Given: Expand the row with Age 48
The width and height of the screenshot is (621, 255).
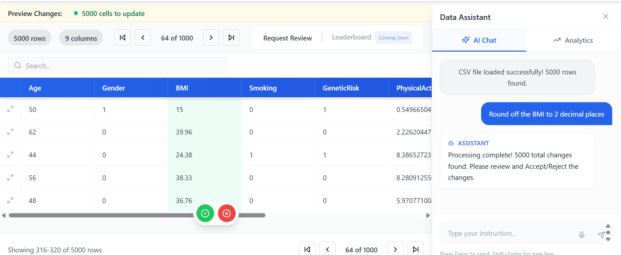Looking at the screenshot, I should (x=10, y=200).
